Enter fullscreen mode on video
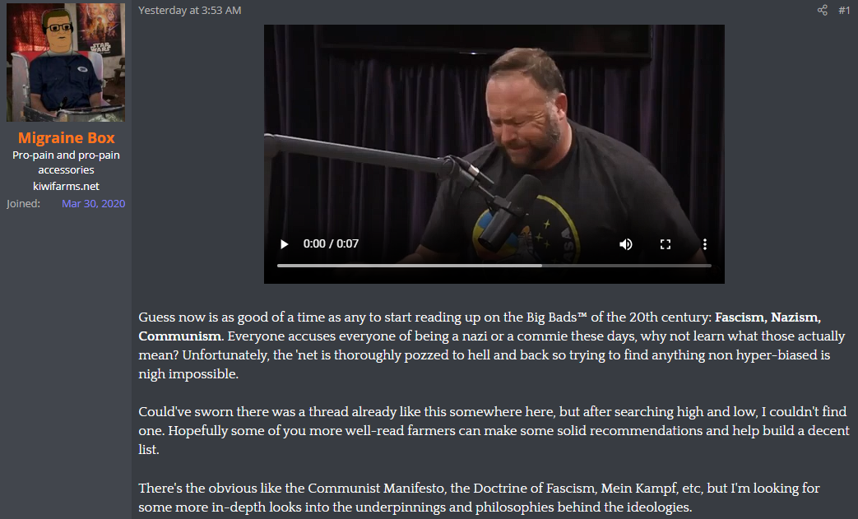Viewport: 858px width, 519px height. pyautogui.click(x=666, y=244)
